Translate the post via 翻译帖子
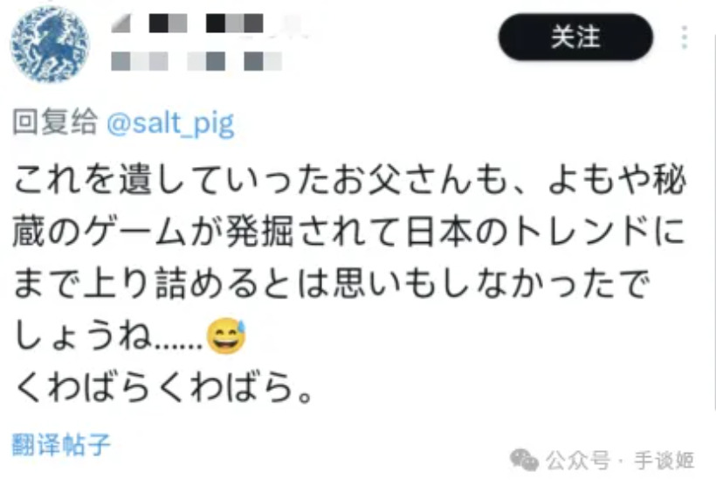The image size is (716, 486). pyautogui.click(x=61, y=444)
